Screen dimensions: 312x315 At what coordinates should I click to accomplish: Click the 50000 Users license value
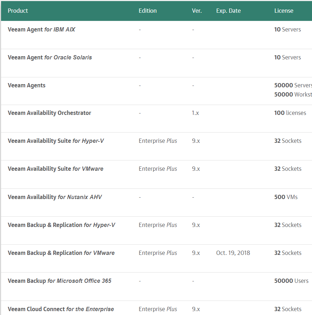pos(291,281)
